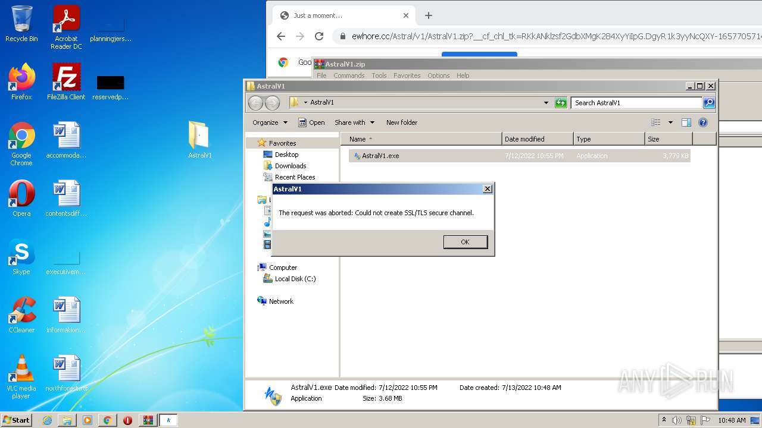Open the contentsdiff... Word document icon
Image resolution: width=762 pixels, height=428 pixels.
click(x=66, y=199)
